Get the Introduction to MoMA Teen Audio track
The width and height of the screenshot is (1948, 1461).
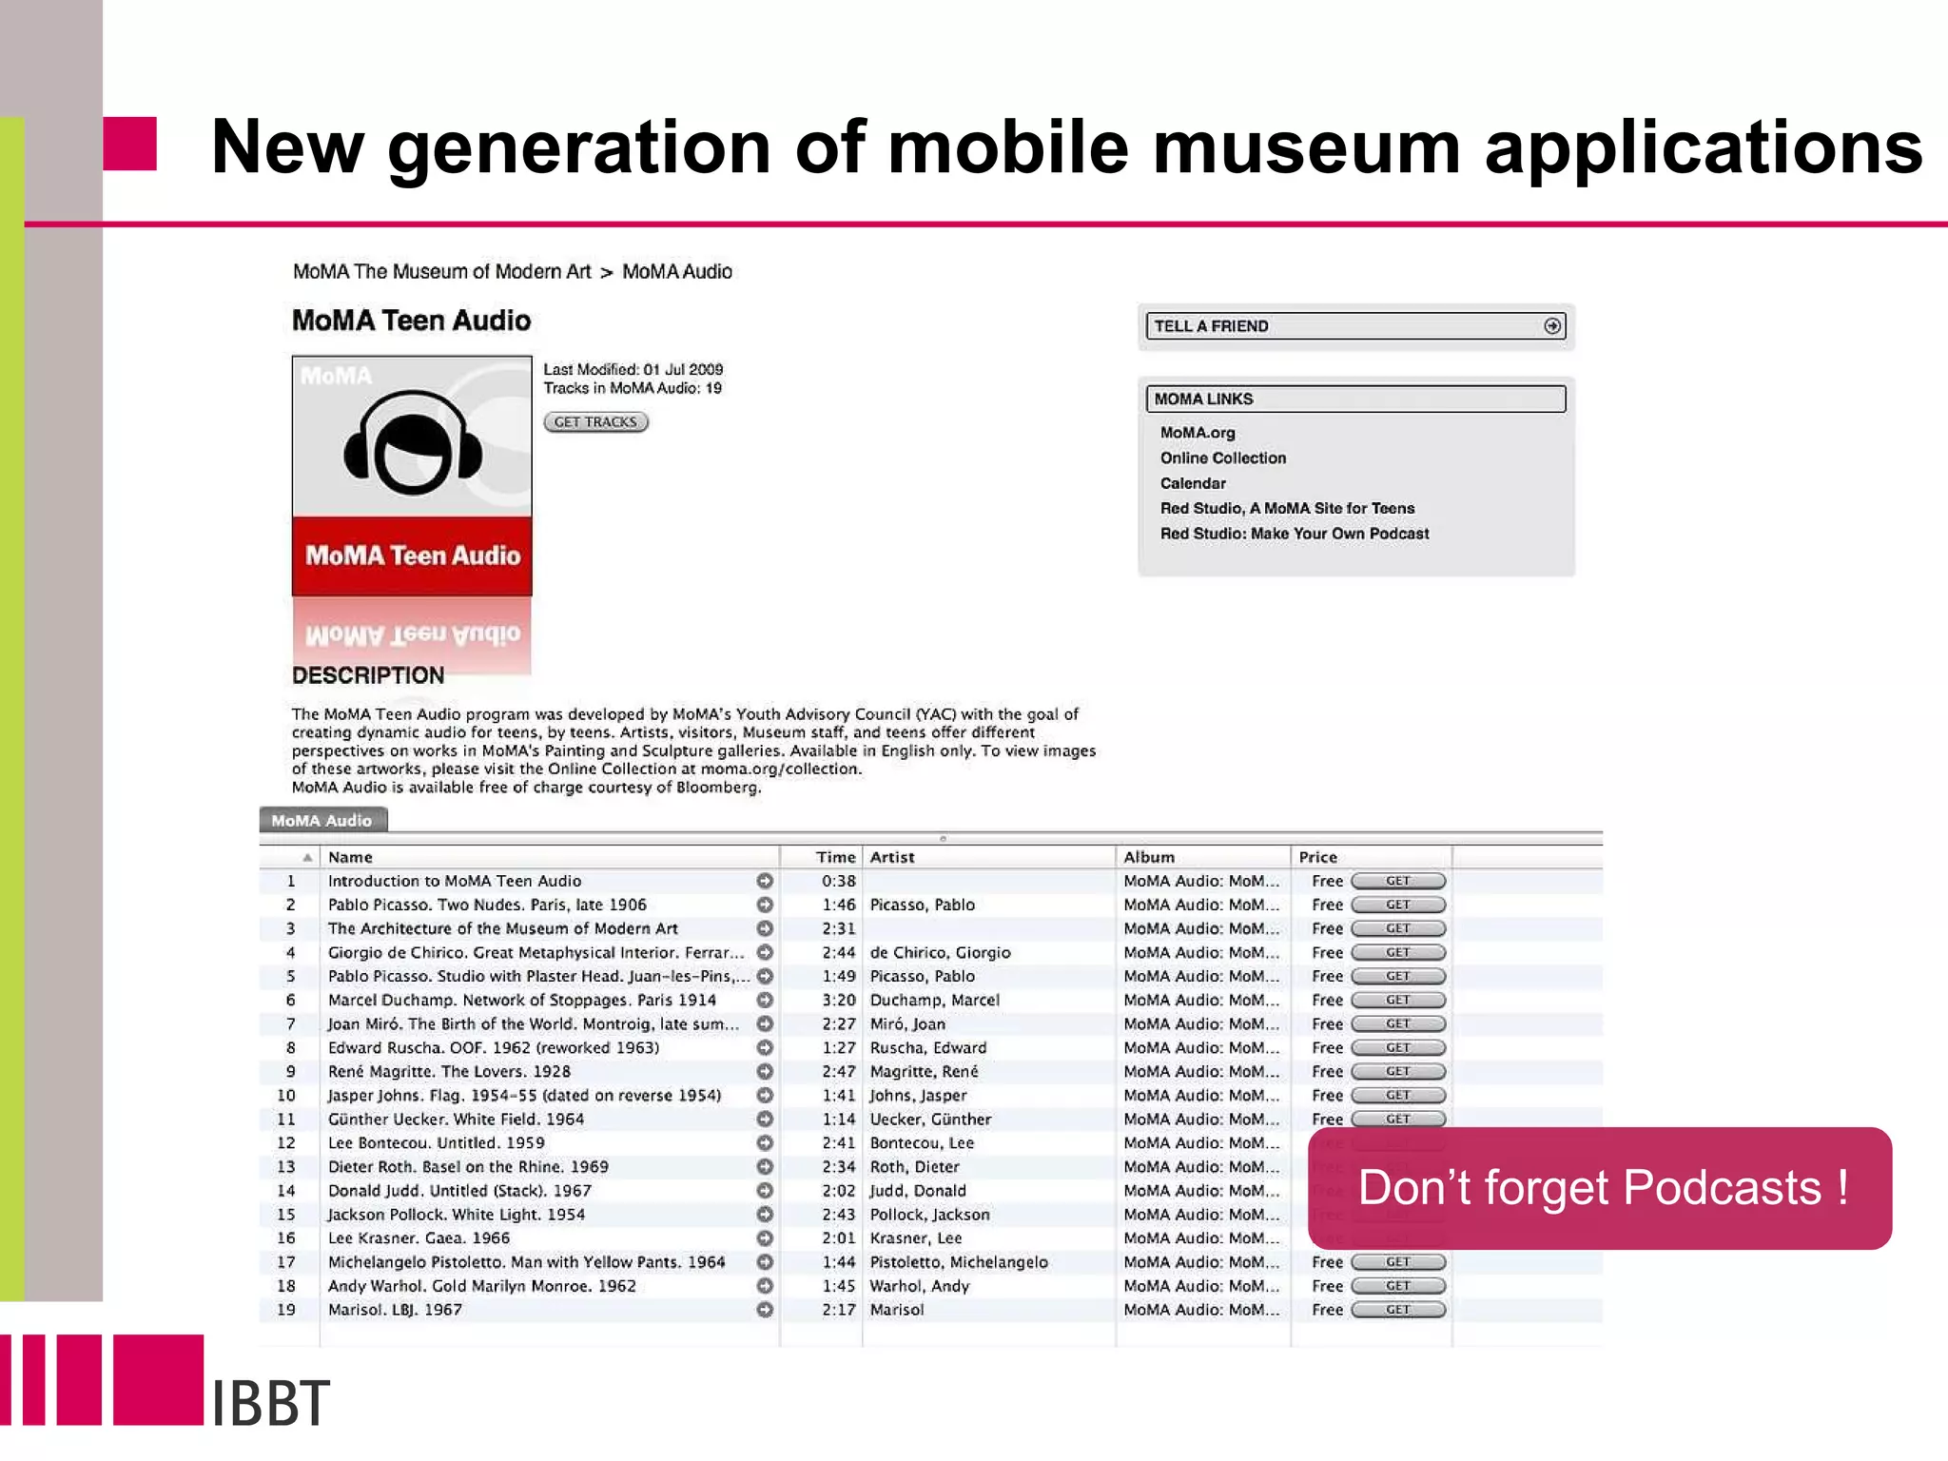[1398, 881]
